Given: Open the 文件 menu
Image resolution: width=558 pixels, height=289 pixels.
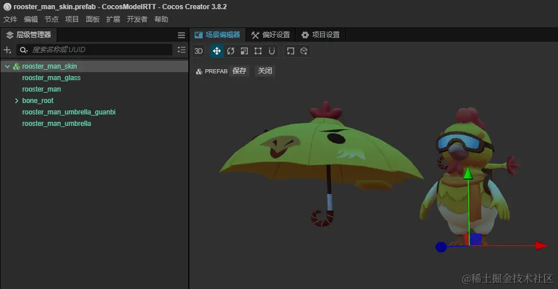Looking at the screenshot, I should tap(10, 19).
